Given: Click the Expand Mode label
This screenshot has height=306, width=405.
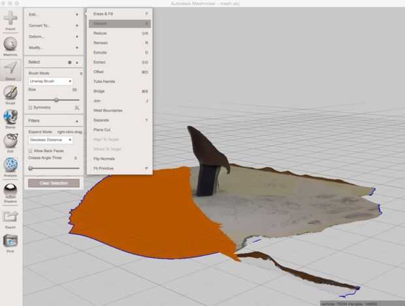Looking at the screenshot, I should pos(40,132).
